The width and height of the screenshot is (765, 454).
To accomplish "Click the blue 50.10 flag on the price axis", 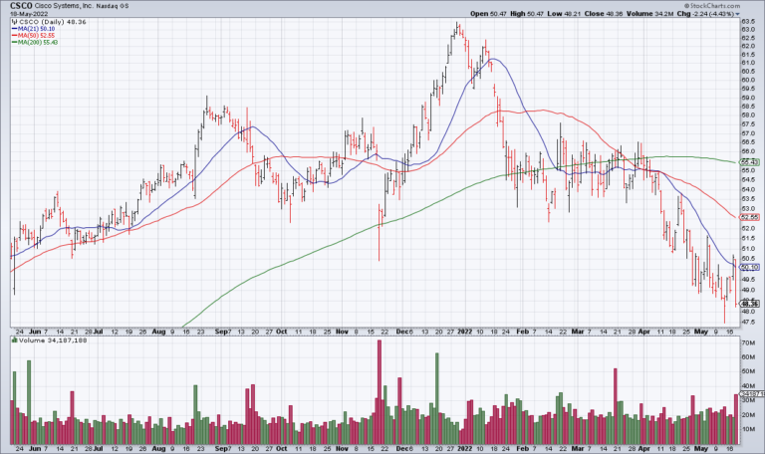I will [750, 267].
